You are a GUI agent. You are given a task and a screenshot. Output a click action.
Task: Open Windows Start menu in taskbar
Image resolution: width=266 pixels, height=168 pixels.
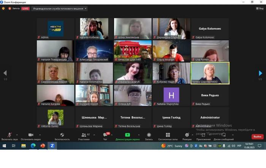coord(5,146)
